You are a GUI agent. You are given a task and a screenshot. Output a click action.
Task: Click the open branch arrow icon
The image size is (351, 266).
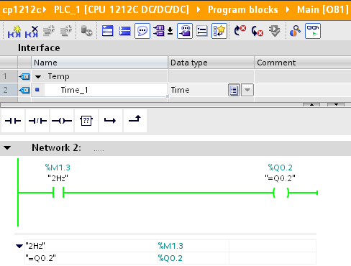point(111,121)
